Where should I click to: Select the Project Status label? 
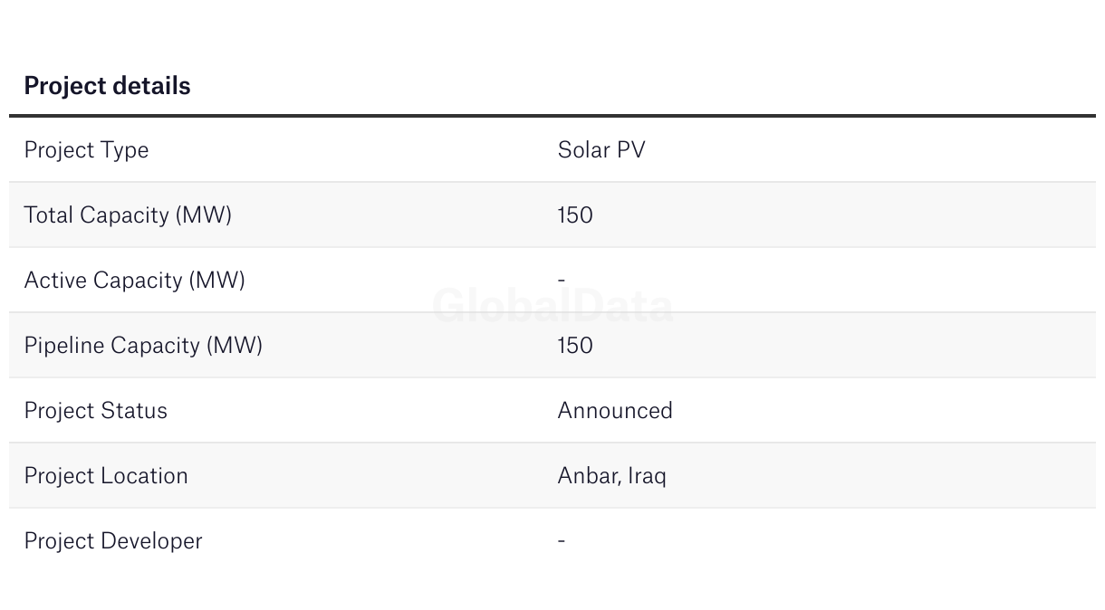click(95, 411)
